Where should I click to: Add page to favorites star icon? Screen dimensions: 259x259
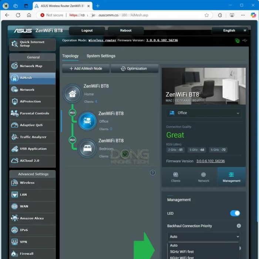tap(206, 15)
